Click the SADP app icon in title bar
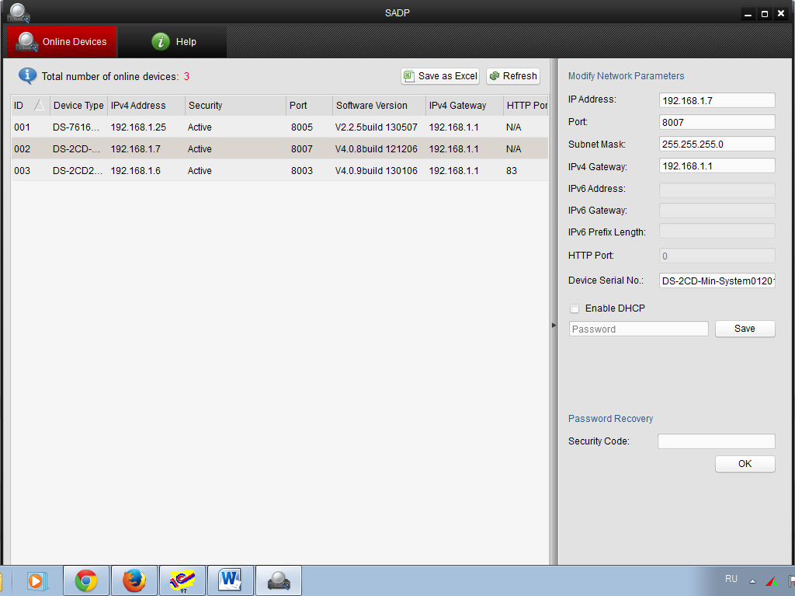The height and width of the screenshot is (596, 795). (x=19, y=12)
